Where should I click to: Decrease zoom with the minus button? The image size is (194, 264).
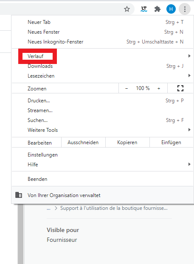pos(127,88)
